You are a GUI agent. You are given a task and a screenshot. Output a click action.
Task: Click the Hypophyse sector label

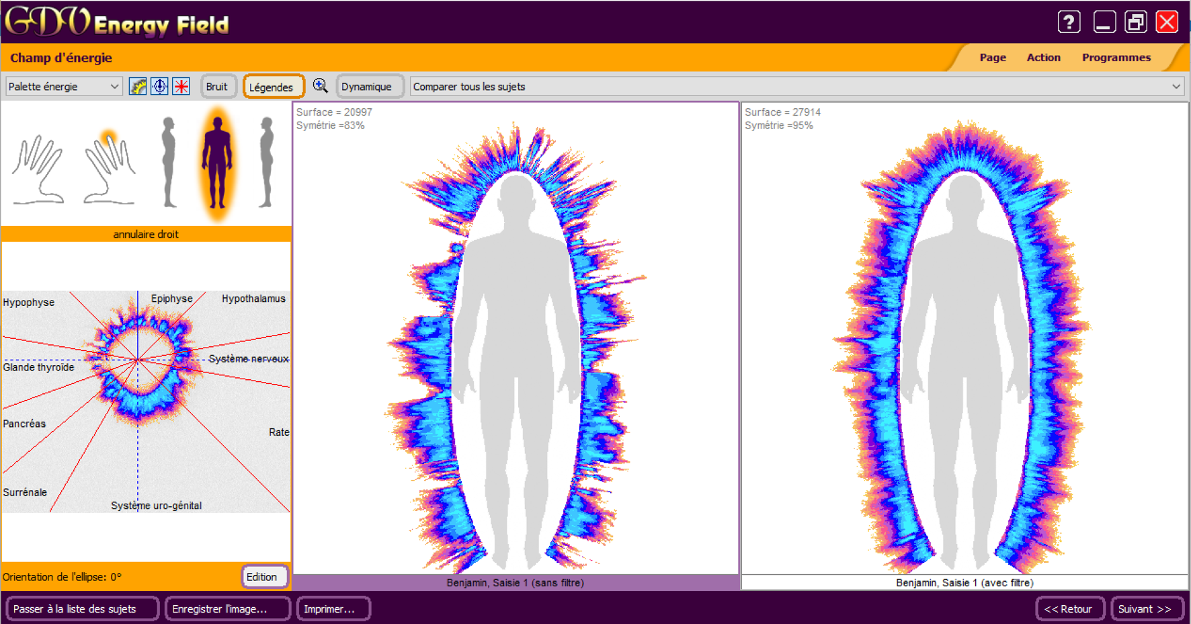point(29,303)
